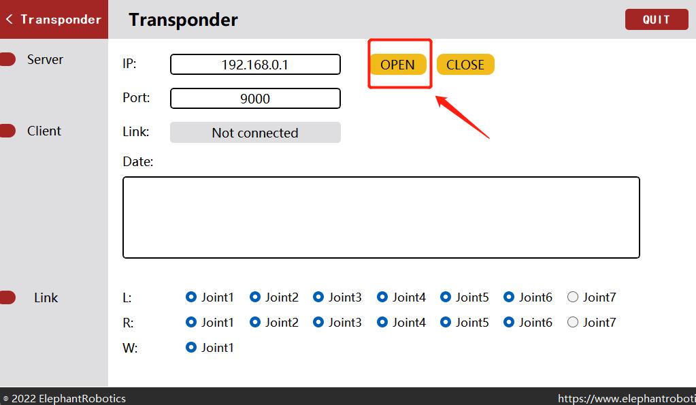Select the Client sidebar item

(x=44, y=131)
